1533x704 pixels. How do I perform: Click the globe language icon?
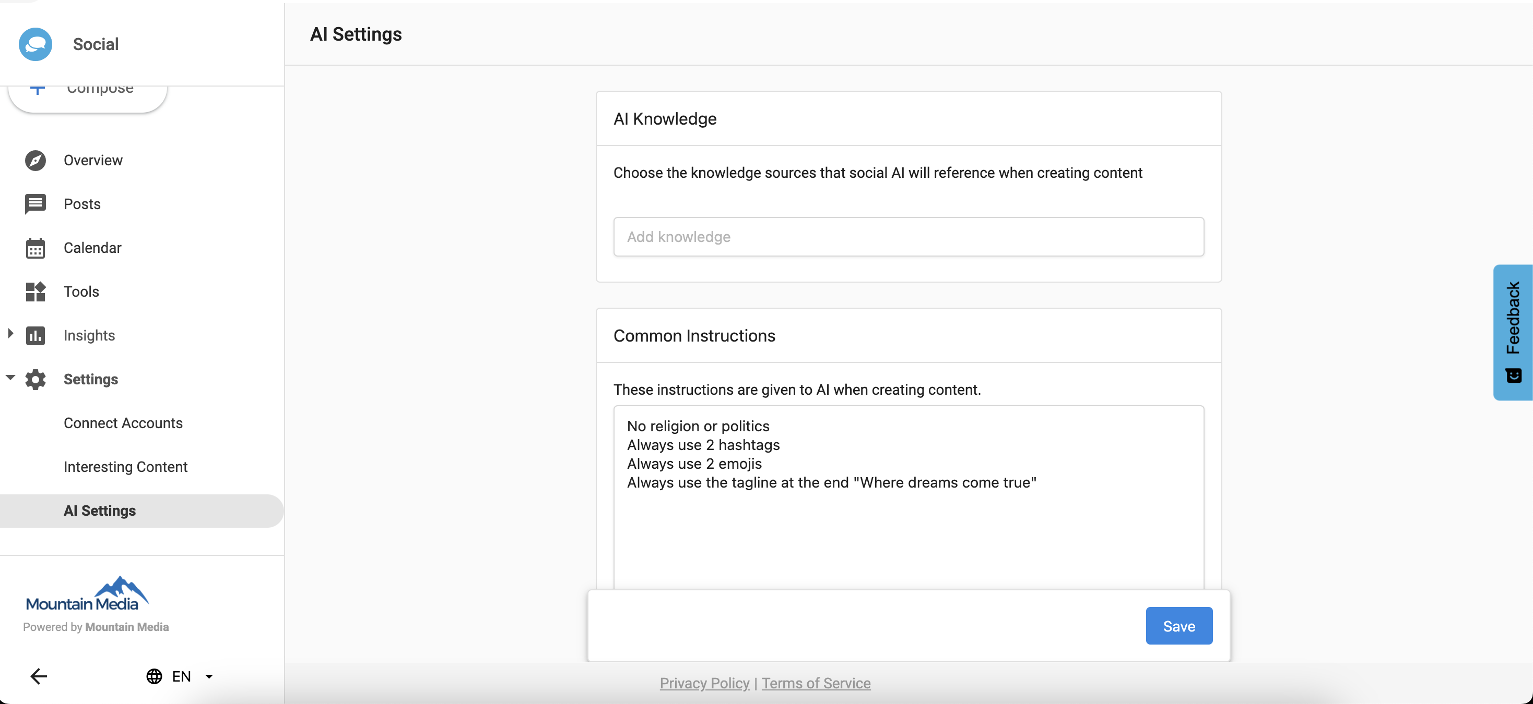click(154, 676)
